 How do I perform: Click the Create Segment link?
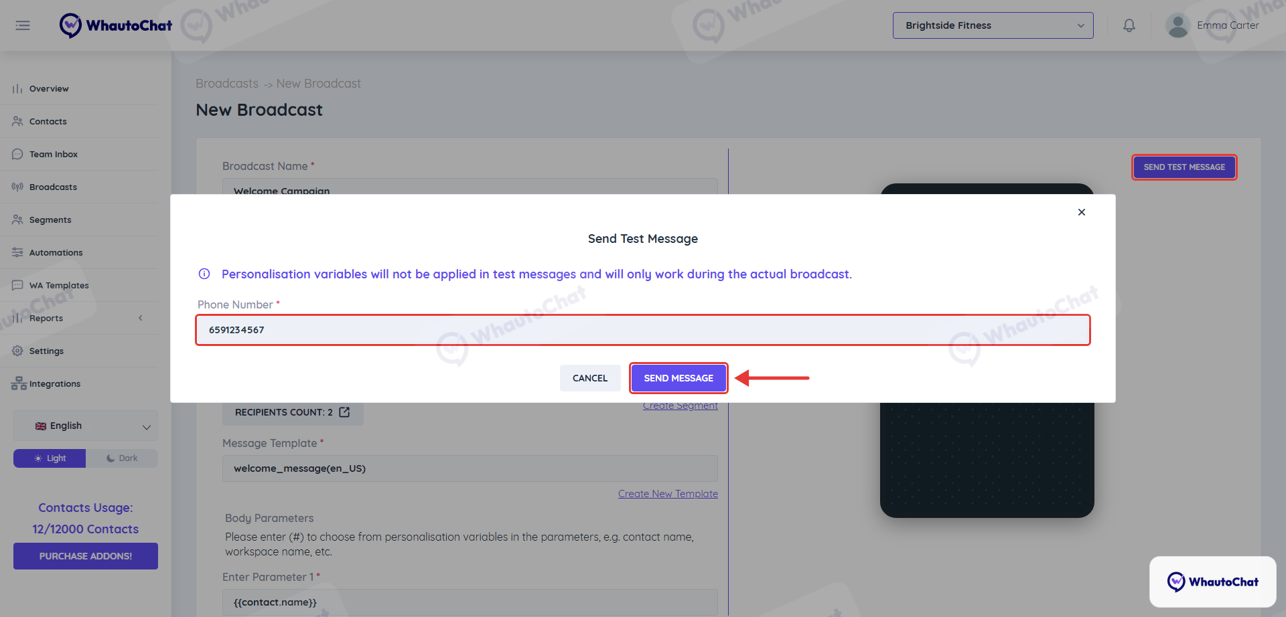tap(681, 406)
